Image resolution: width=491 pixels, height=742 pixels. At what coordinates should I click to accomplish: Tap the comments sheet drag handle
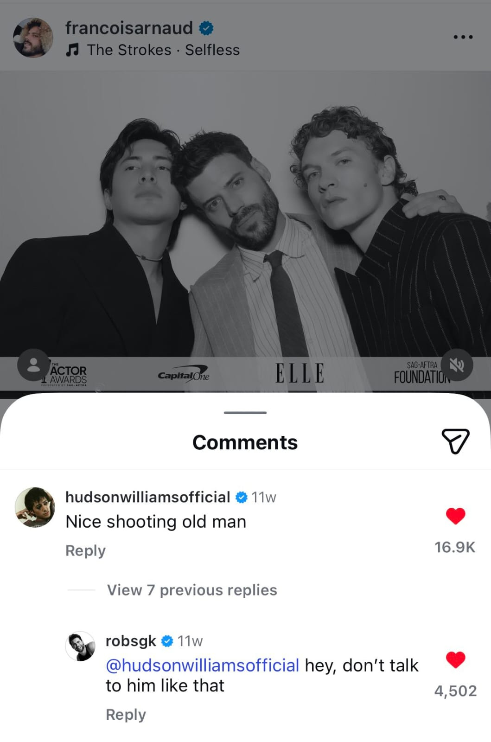pos(245,412)
